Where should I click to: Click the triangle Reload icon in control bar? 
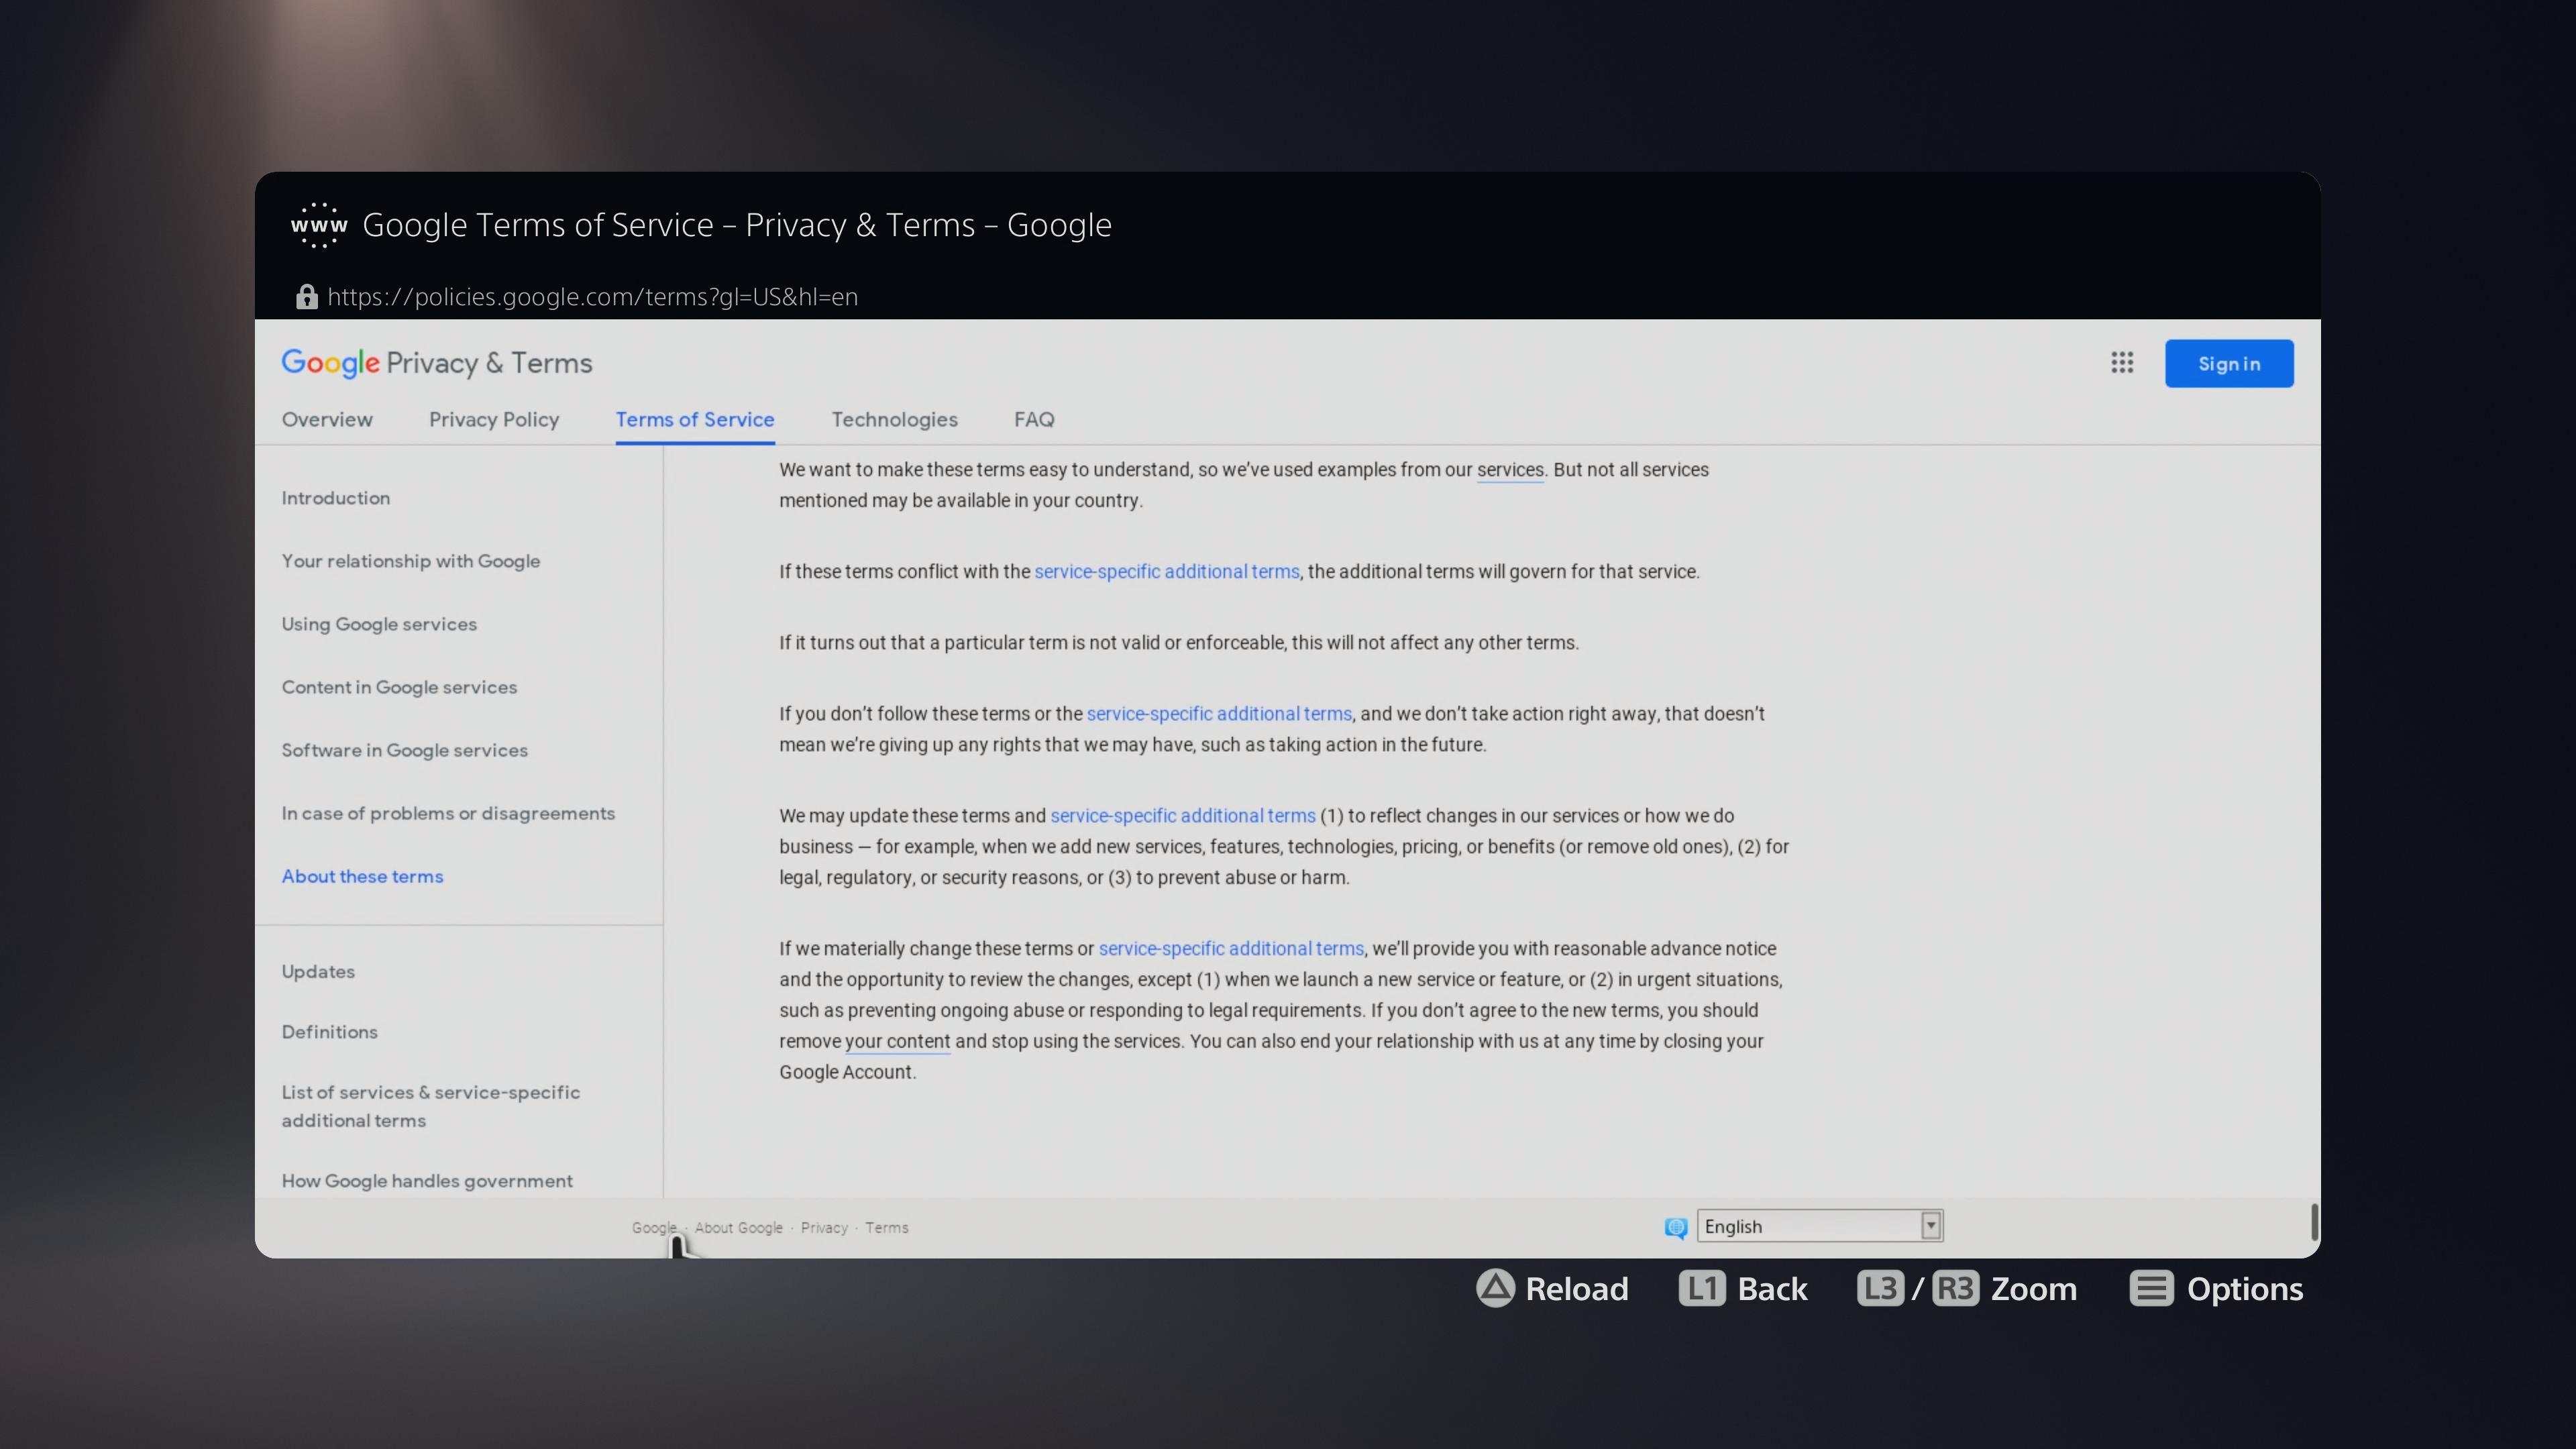pyautogui.click(x=1493, y=1289)
